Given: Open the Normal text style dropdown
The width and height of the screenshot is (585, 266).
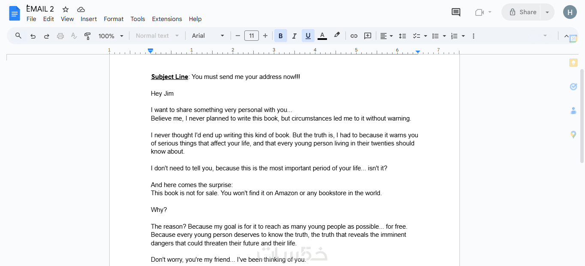Looking at the screenshot, I should tap(157, 36).
